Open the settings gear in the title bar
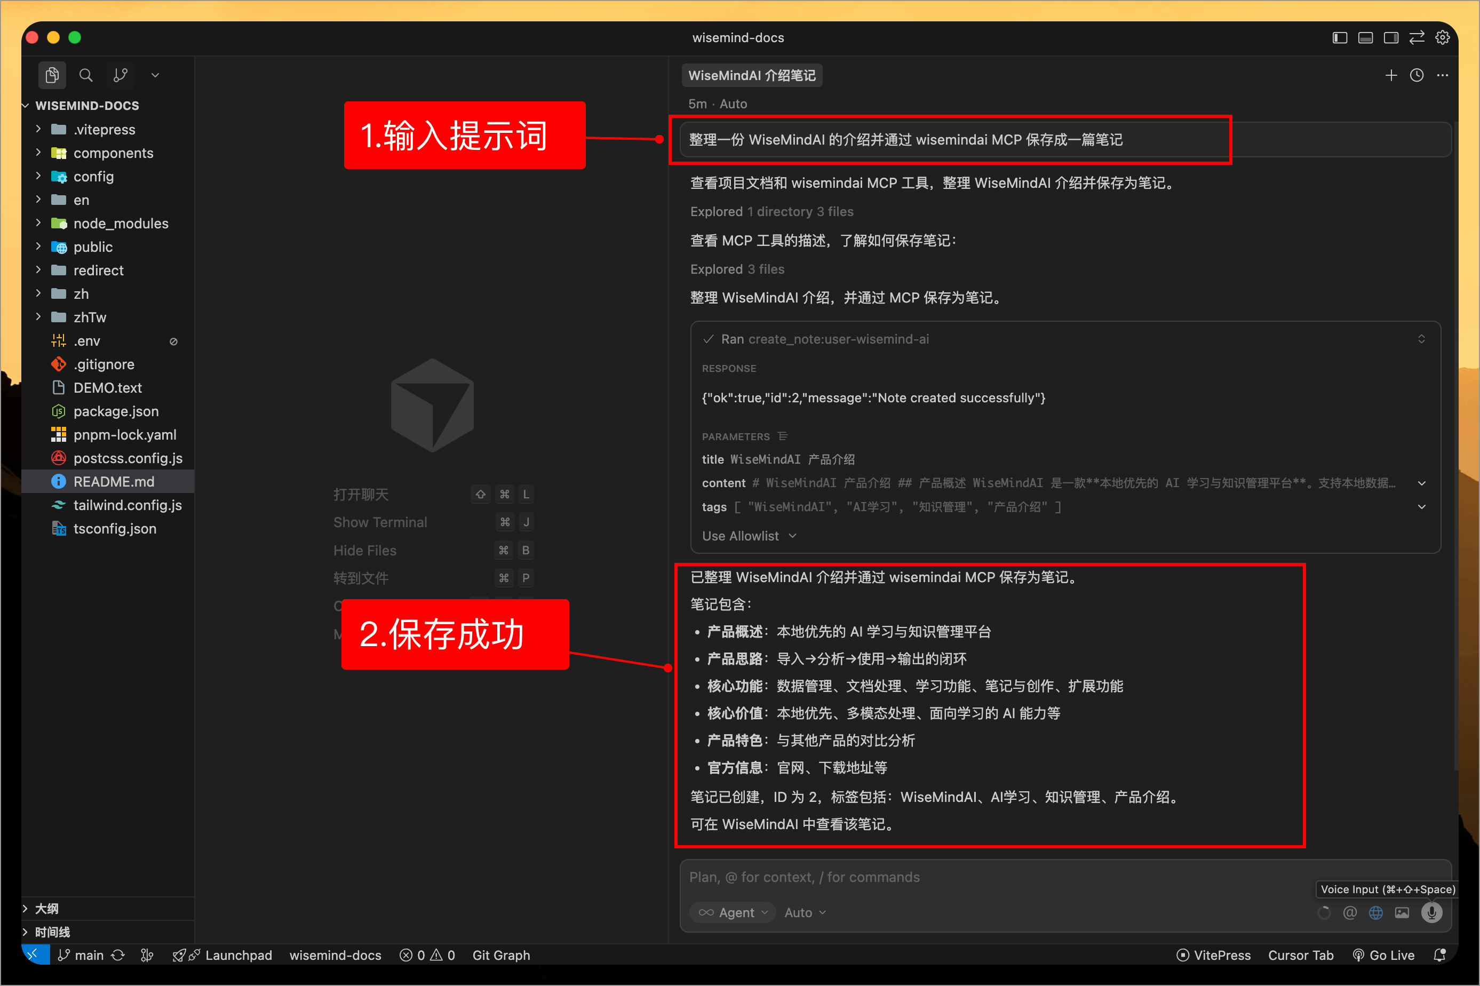1480x986 pixels. [1442, 37]
